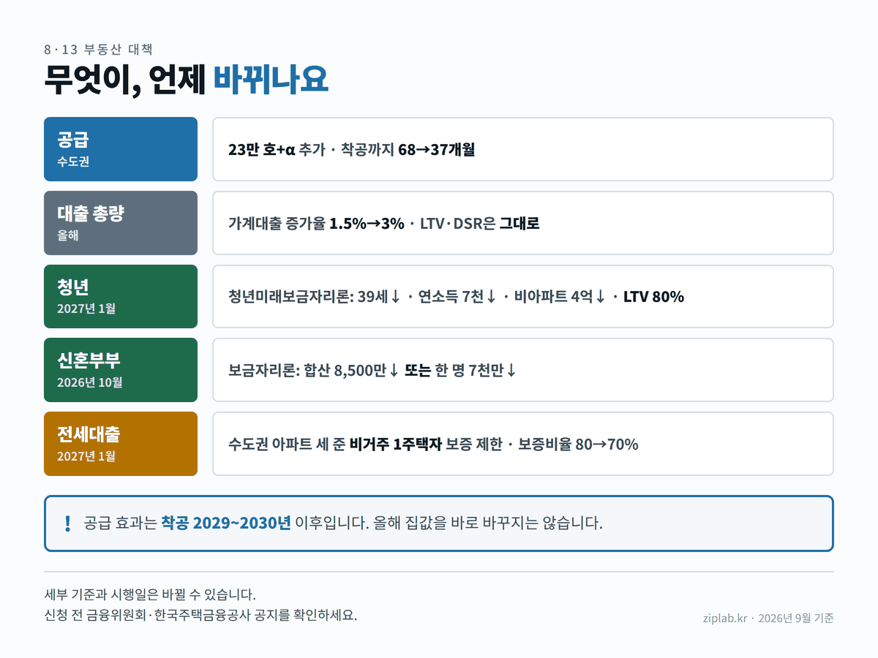Screen dimensions: 878x658
Task: Click '세부 기준과 시행일은 바뀔 수 있습니다.' line
Action: 150,594
